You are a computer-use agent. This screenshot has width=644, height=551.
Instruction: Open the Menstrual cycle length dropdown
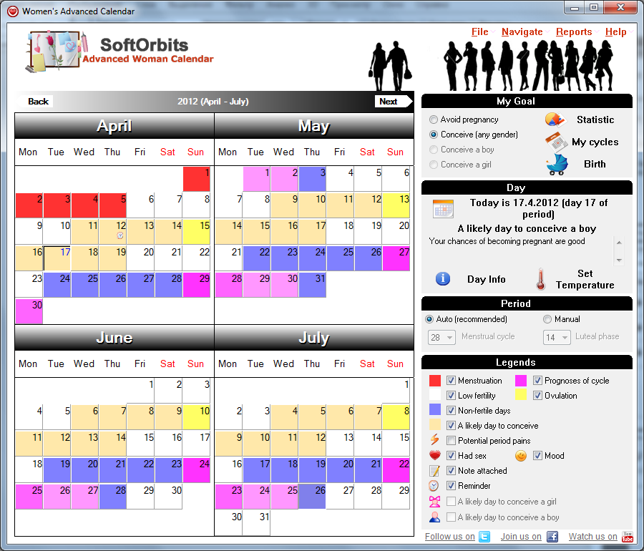click(x=441, y=337)
